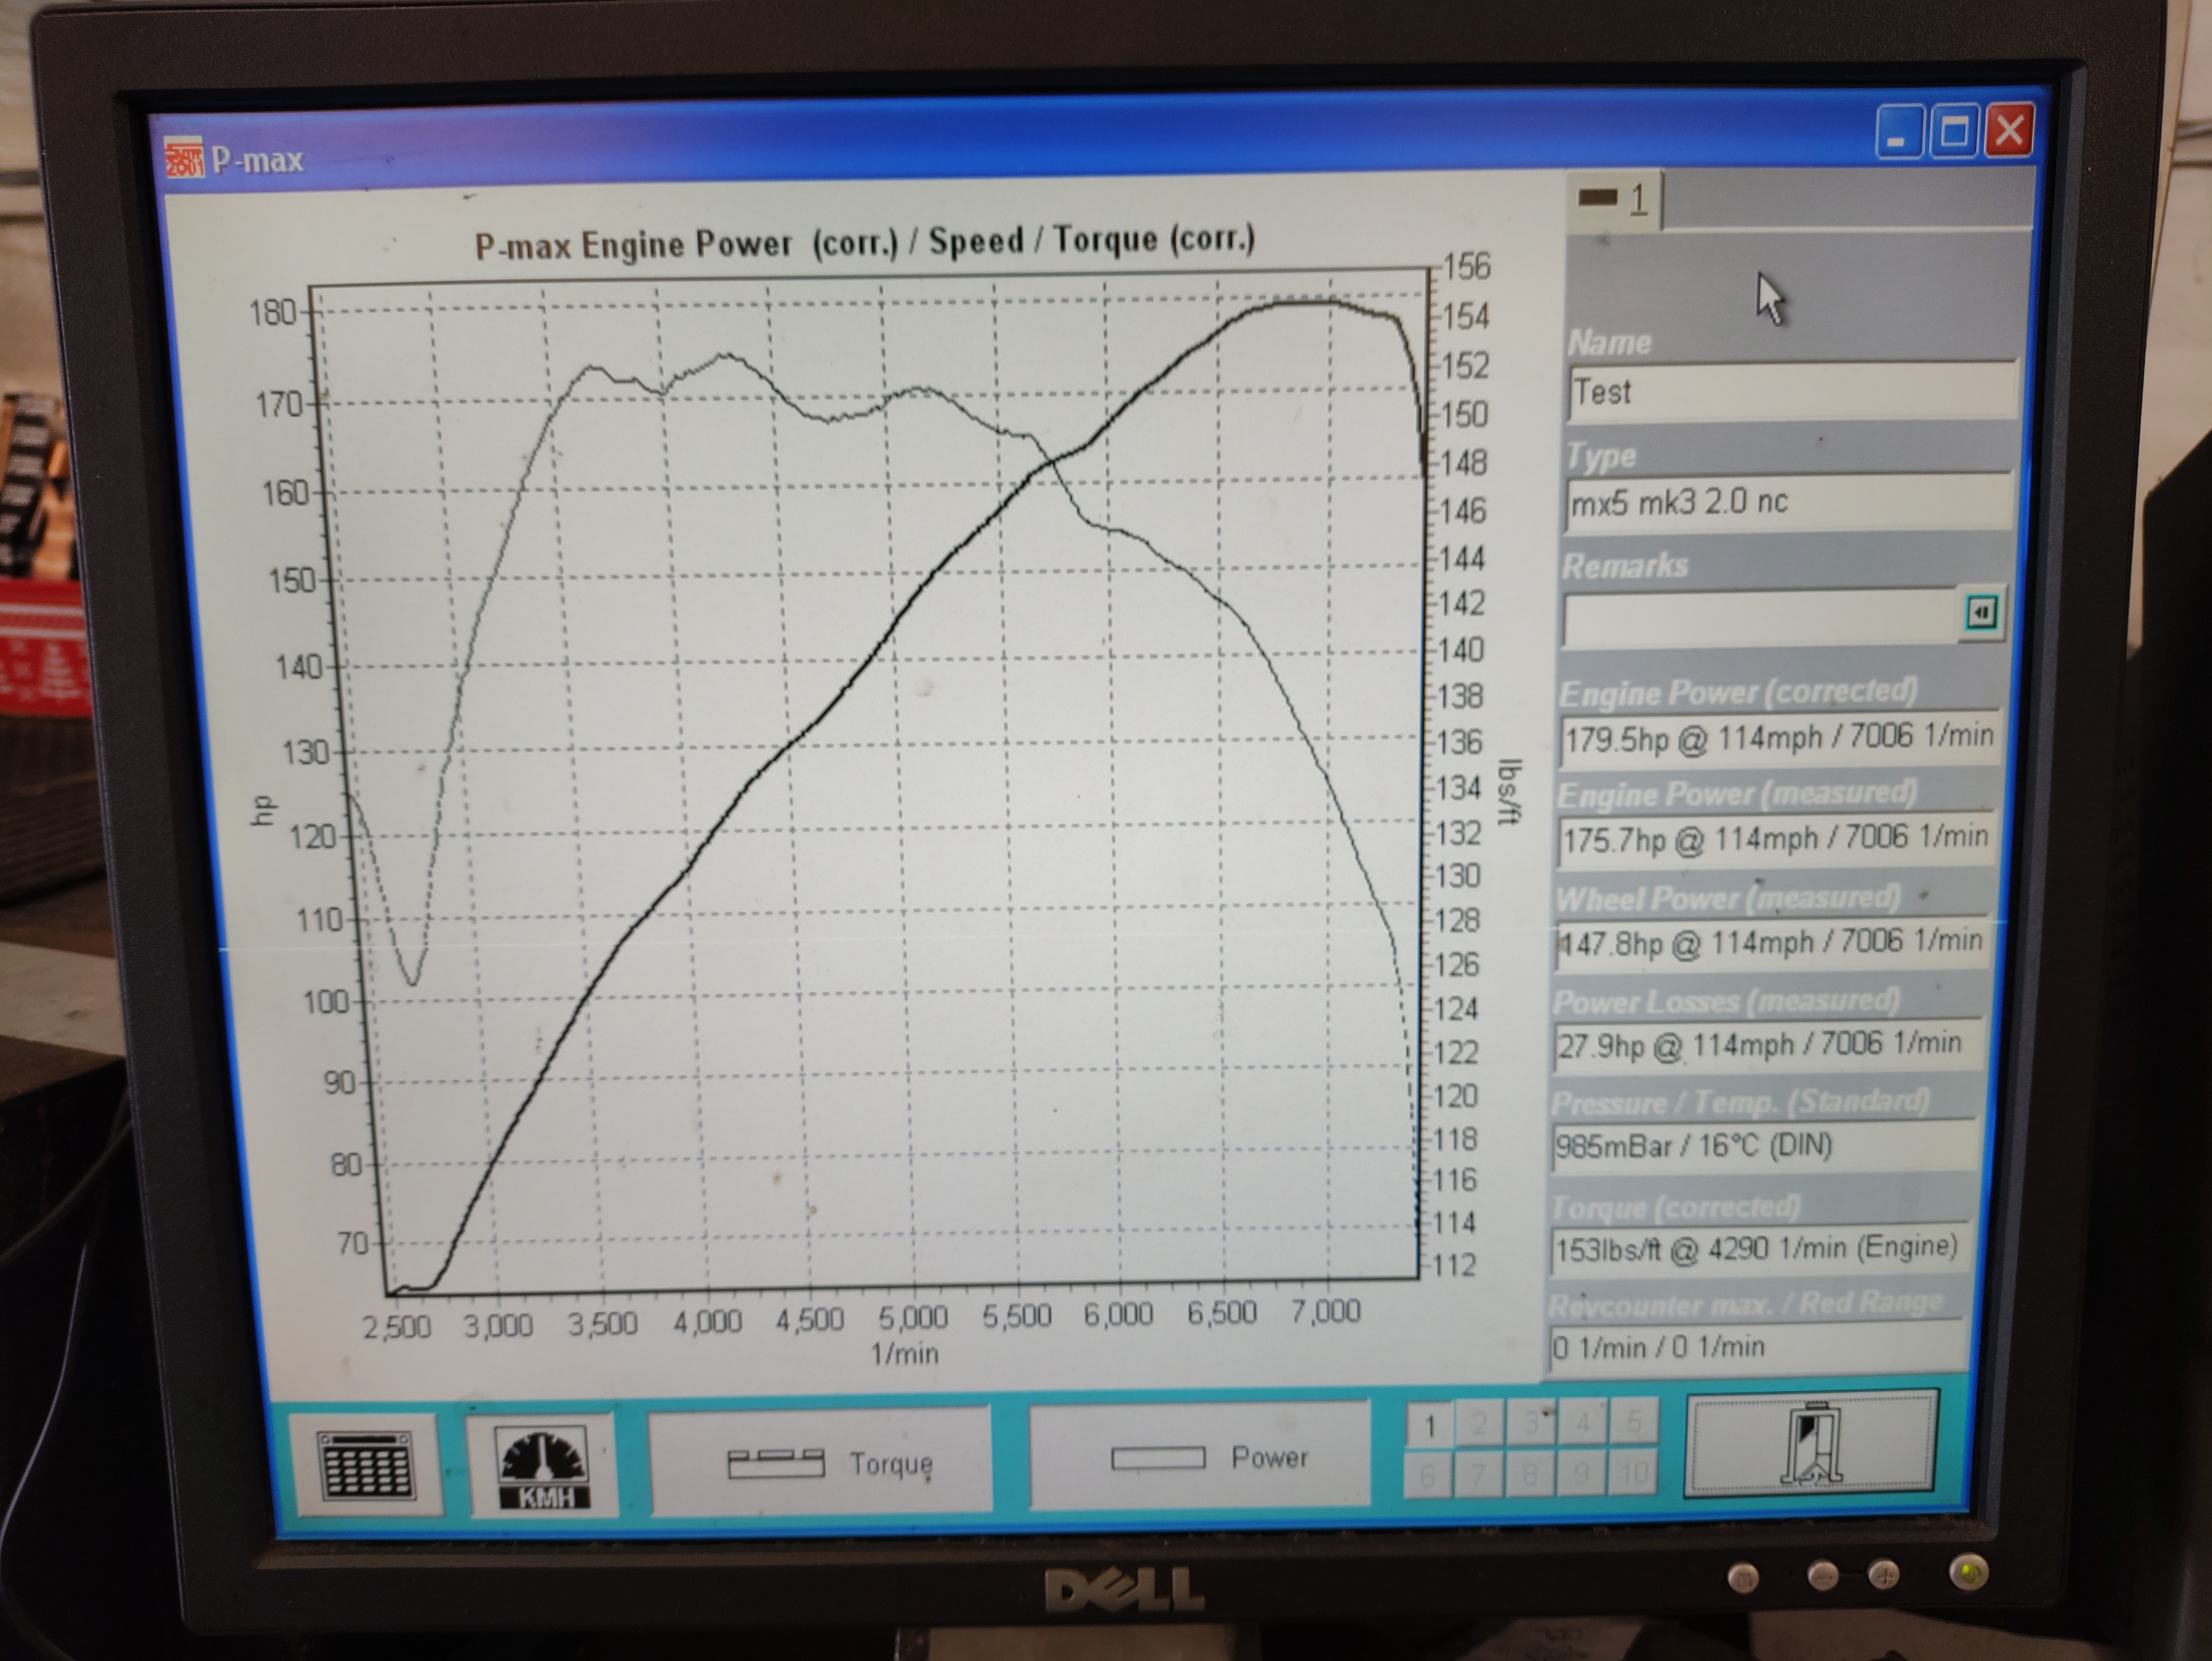Viewport: 2212px width, 1661px height.
Task: Toggle the Power curve display
Action: click(1200, 1458)
